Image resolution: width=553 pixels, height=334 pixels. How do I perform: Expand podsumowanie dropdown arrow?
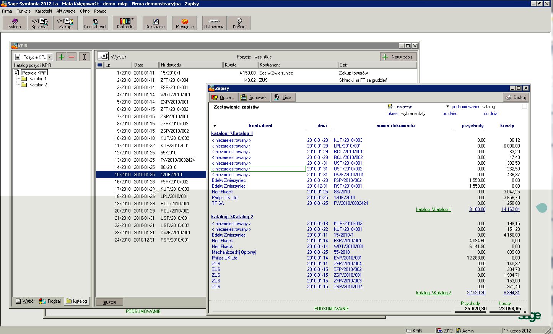(x=447, y=107)
